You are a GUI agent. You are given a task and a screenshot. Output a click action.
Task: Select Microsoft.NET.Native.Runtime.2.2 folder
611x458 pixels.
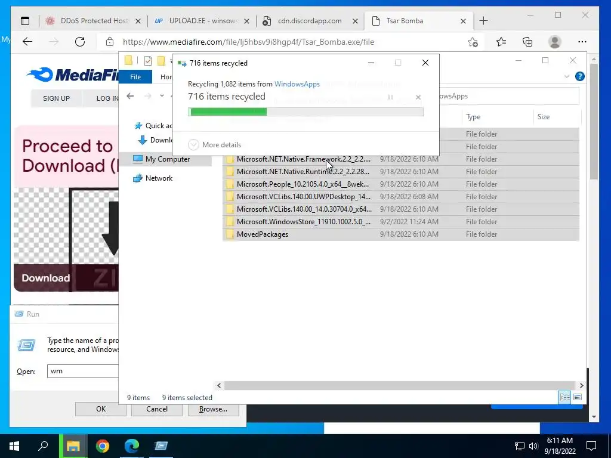pos(400,171)
